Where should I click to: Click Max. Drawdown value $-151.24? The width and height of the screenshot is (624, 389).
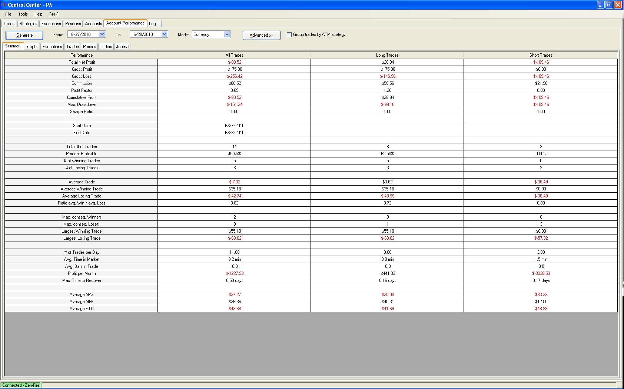click(x=235, y=104)
